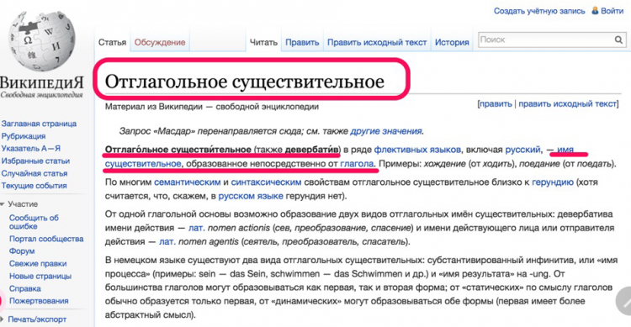Follow the глагола link
This screenshot has width=631, height=327.
point(357,164)
